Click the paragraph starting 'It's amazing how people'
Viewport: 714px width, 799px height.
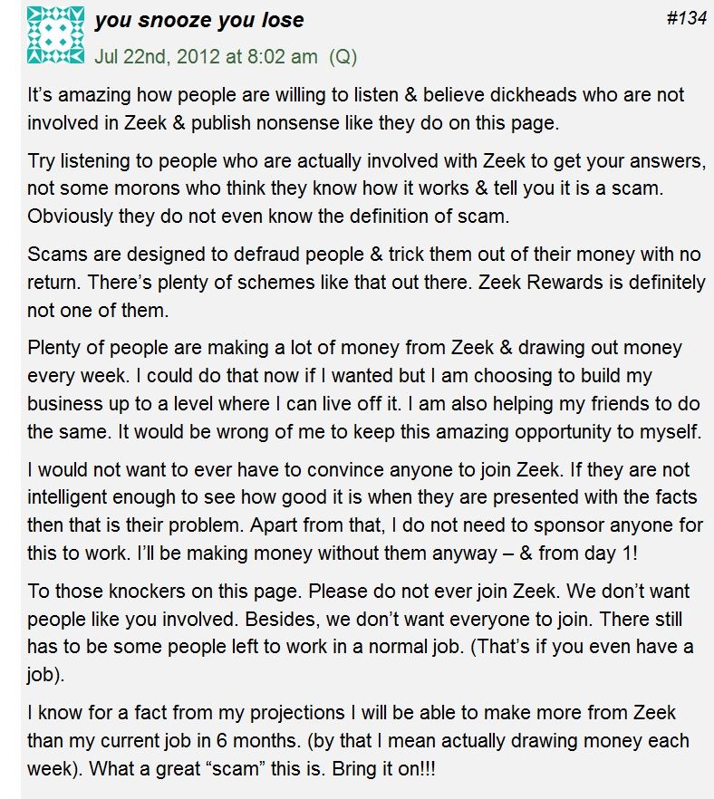(356, 109)
